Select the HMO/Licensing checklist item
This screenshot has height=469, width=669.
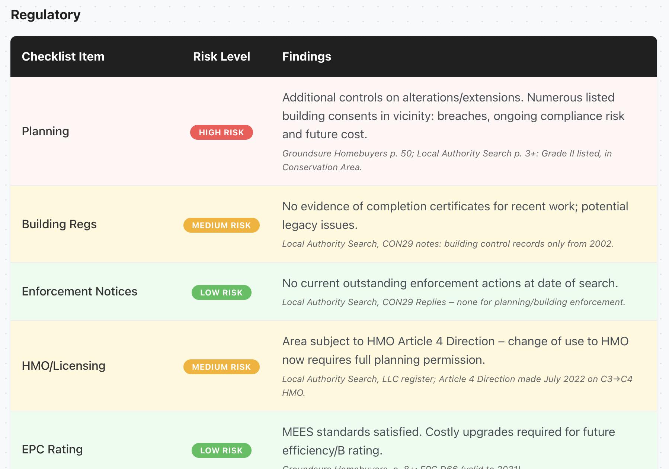(x=64, y=366)
